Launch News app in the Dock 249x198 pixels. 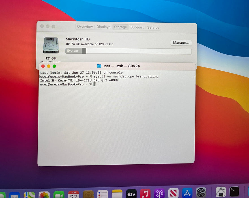pyautogui.click(x=173, y=193)
